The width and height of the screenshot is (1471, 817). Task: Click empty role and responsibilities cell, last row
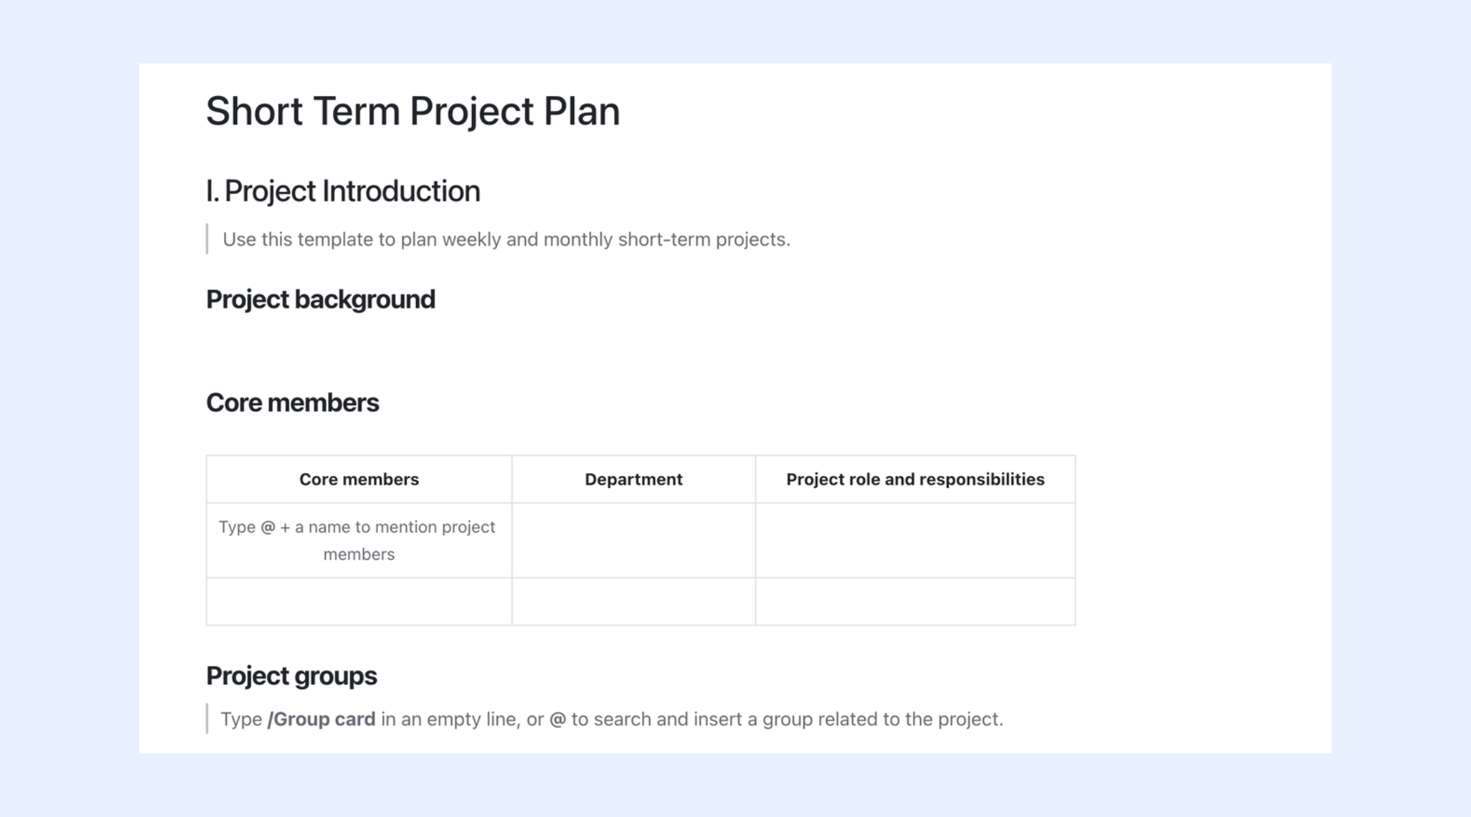point(915,602)
